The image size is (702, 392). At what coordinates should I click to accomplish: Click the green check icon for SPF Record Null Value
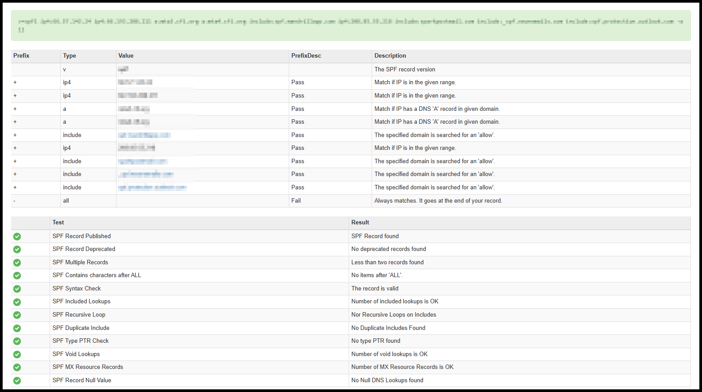(x=17, y=380)
